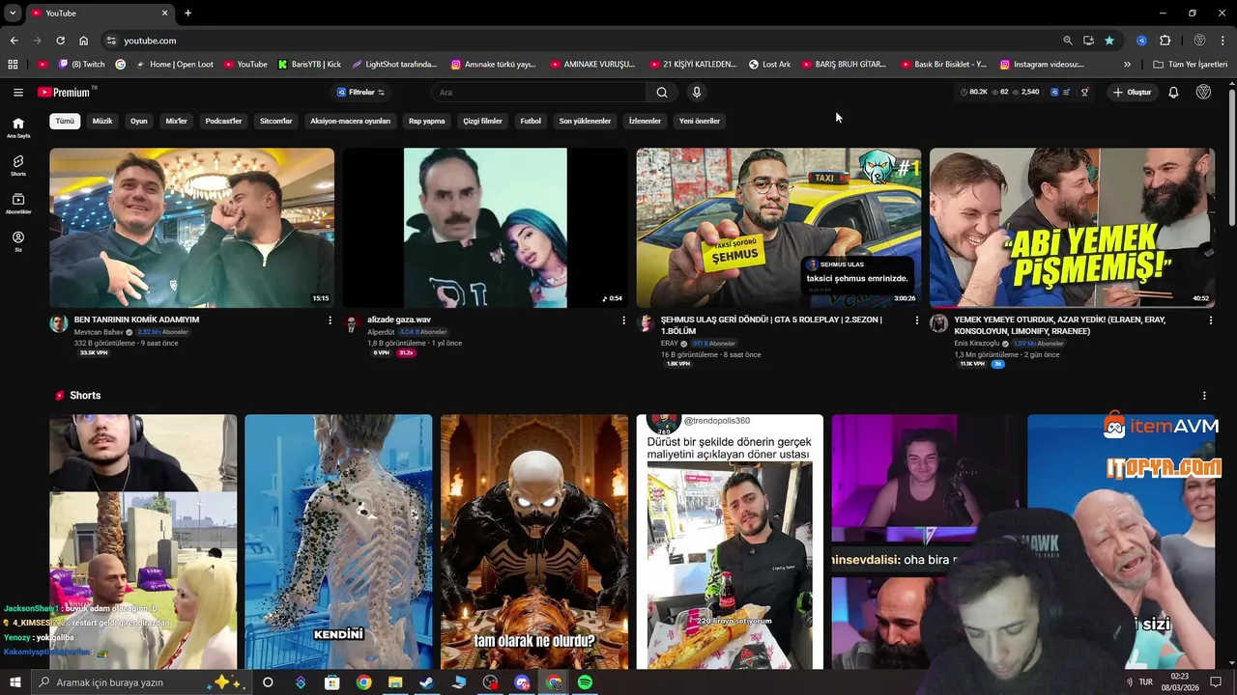
Task: Open Steam from the taskbar
Action: point(426,682)
